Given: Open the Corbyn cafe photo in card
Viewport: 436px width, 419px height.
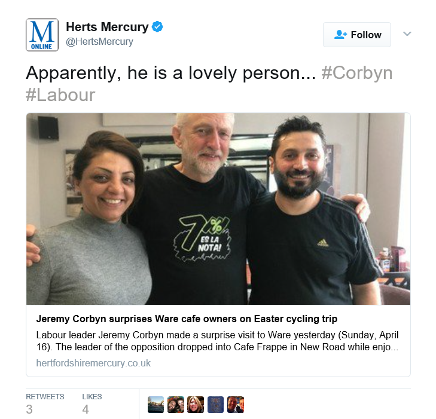Looking at the screenshot, I should [x=218, y=209].
